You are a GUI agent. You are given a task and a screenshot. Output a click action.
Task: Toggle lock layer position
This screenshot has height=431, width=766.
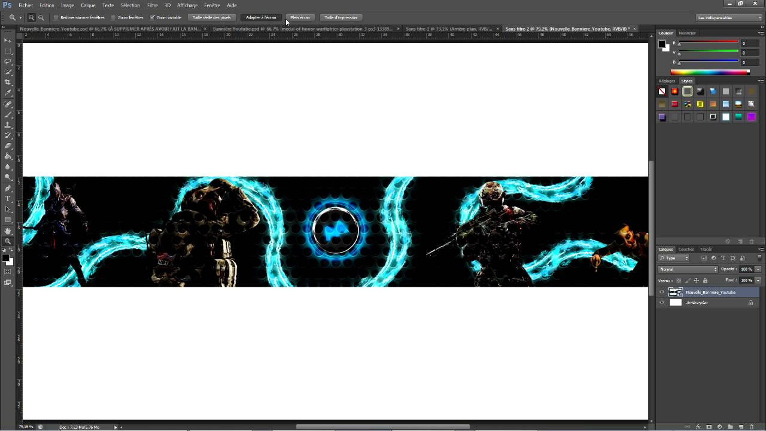click(x=697, y=280)
